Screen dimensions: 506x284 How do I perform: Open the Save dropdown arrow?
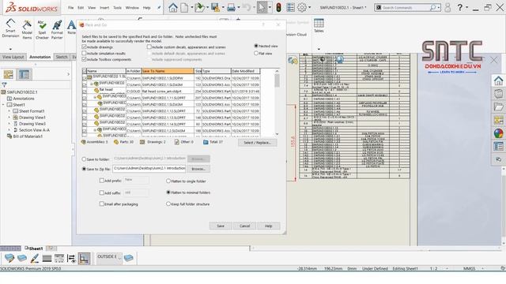(223, 7)
